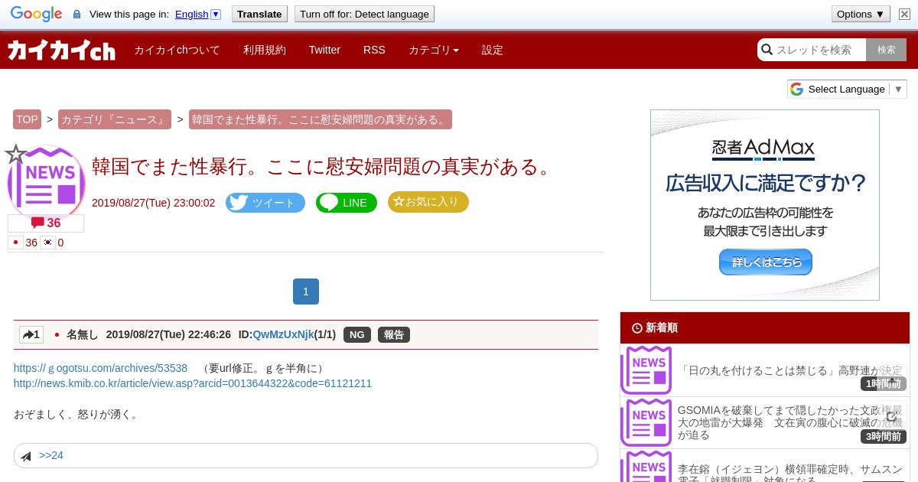Click the NEWS thread thumbnail icon

pos(47,184)
